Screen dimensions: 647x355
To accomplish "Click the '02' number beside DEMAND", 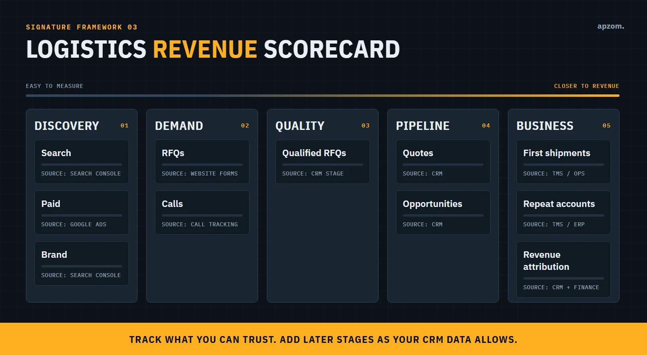I will [245, 125].
